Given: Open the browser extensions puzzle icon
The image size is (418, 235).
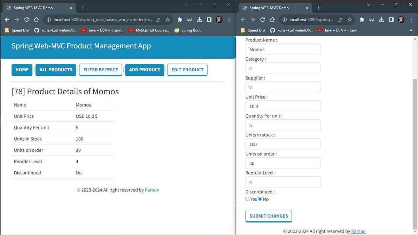Looking at the screenshot, I should (180, 19).
